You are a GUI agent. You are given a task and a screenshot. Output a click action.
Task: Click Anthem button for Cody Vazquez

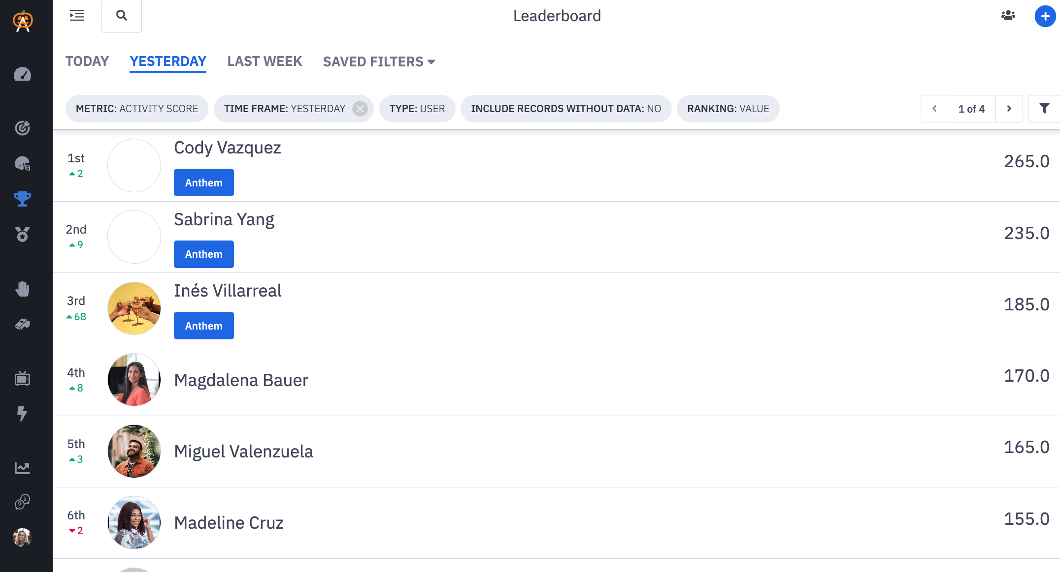point(203,182)
